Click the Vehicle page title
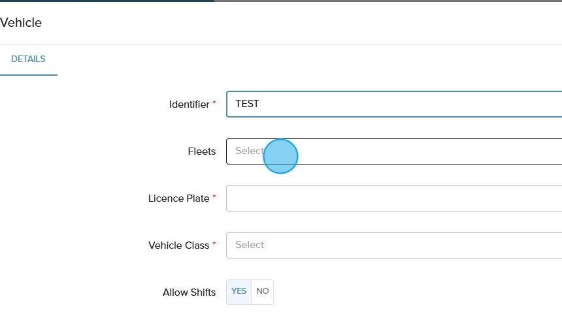This screenshot has width=562, height=314. pos(21,23)
